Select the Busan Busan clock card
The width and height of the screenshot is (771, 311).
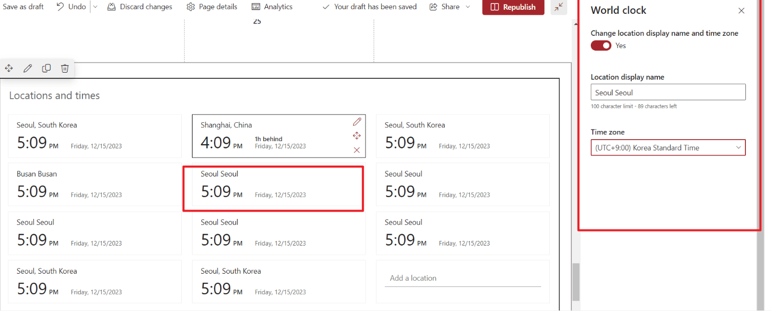[95, 184]
